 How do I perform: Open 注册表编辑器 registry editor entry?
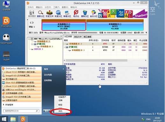pyautogui.click(x=22, y=93)
